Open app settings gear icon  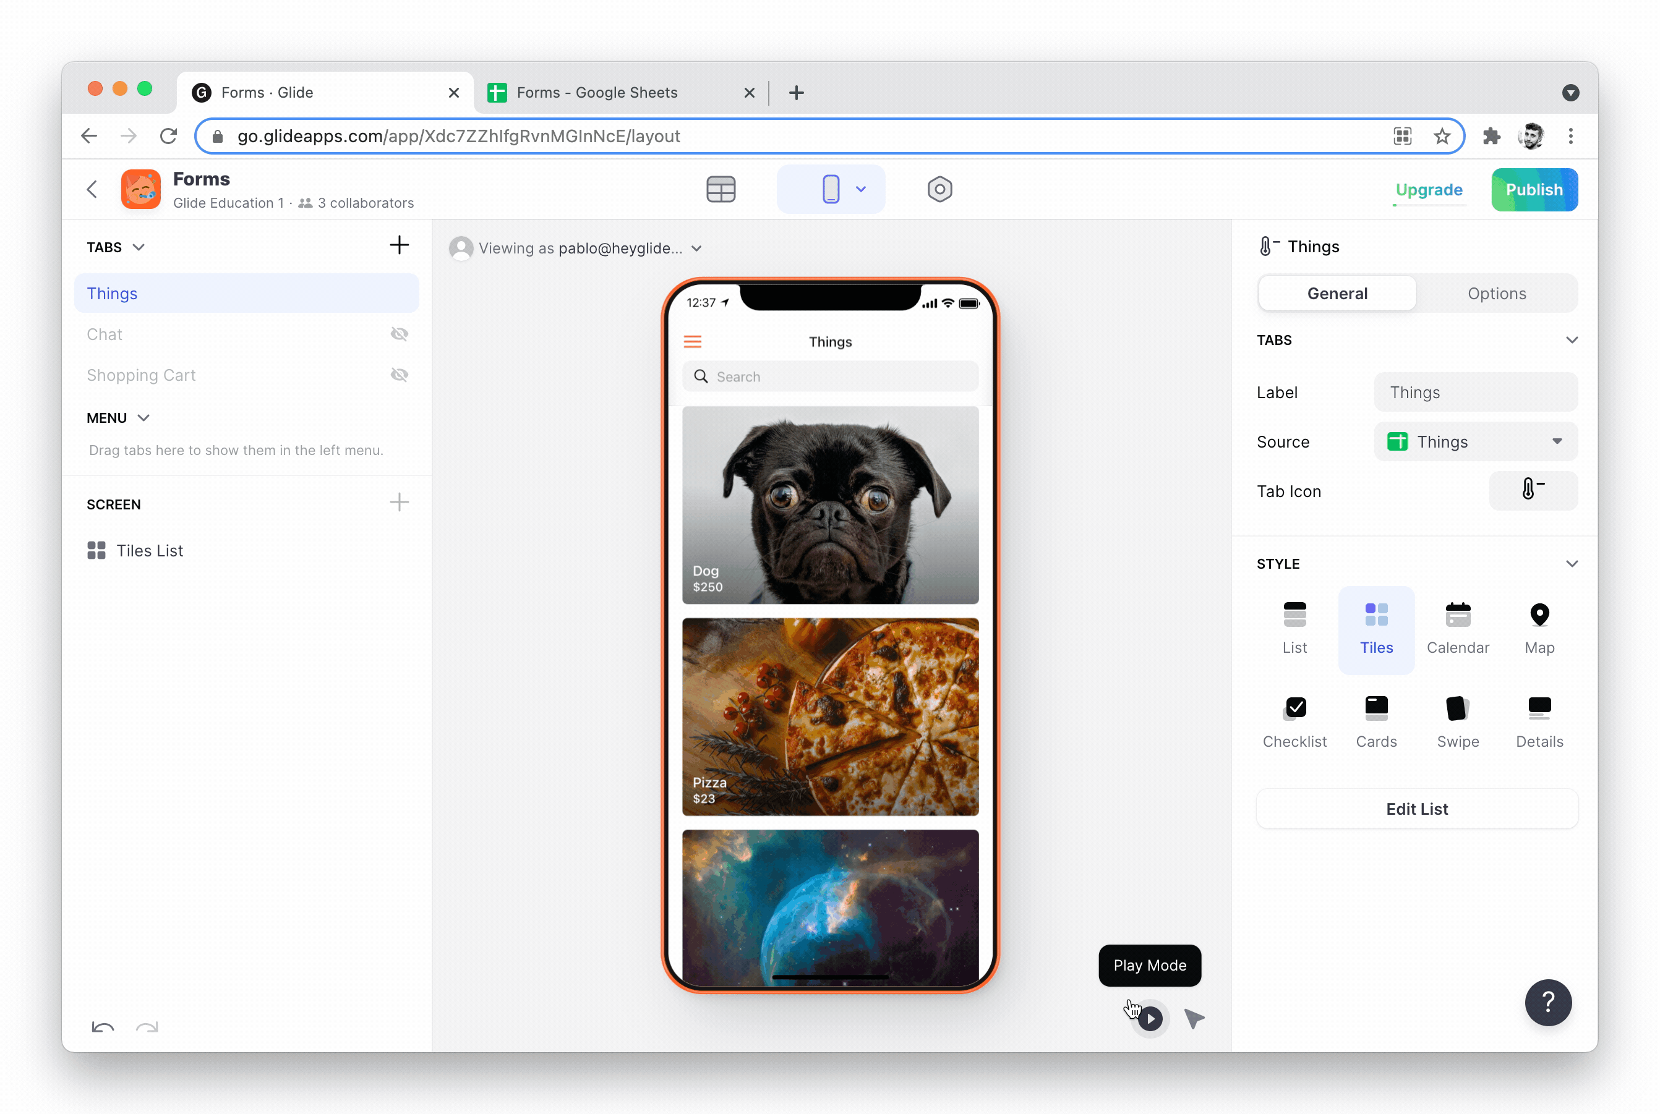click(939, 189)
